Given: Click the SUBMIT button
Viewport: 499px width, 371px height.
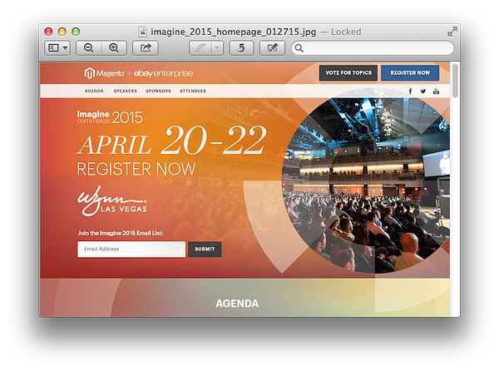Looking at the screenshot, I should (x=205, y=250).
